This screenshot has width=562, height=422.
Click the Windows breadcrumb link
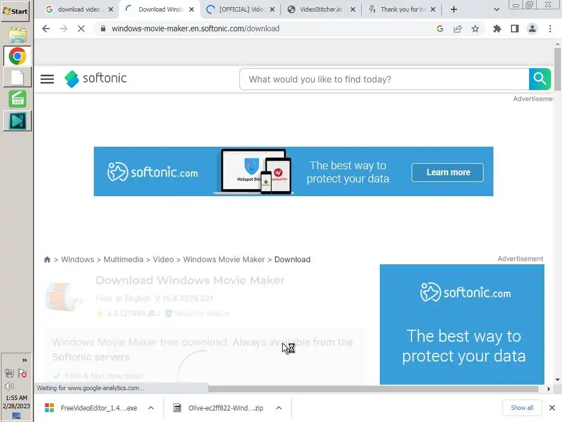77,259
